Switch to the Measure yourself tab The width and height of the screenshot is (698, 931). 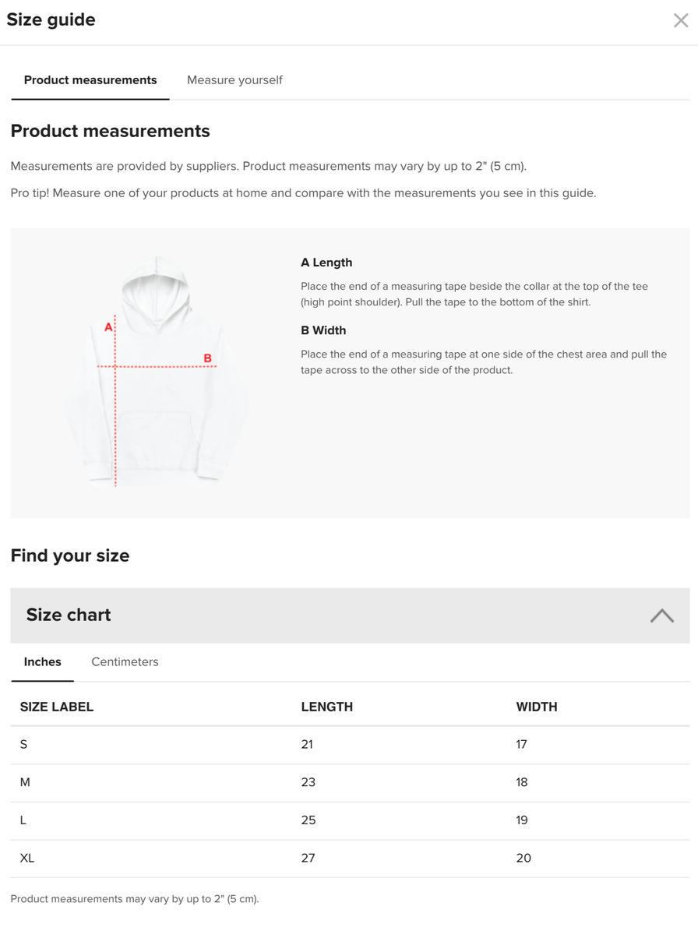[x=234, y=80]
